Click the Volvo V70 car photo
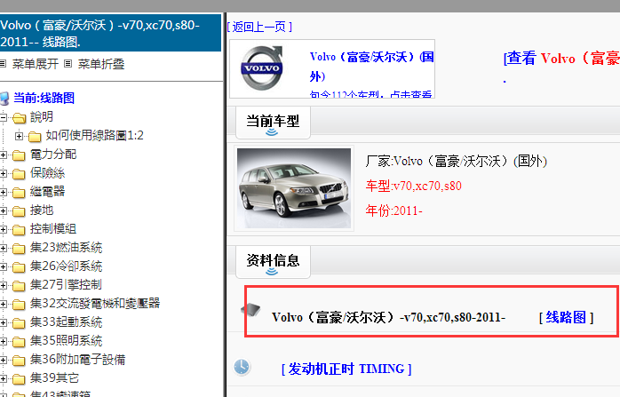The image size is (620, 397). click(x=294, y=188)
